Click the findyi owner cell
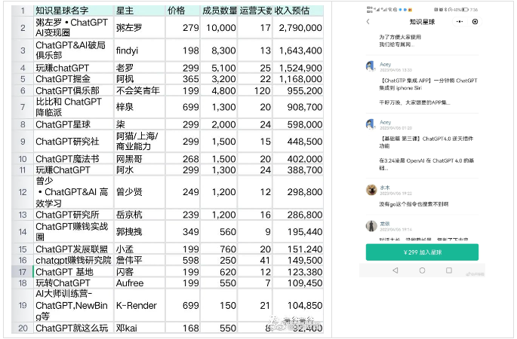 coord(140,50)
